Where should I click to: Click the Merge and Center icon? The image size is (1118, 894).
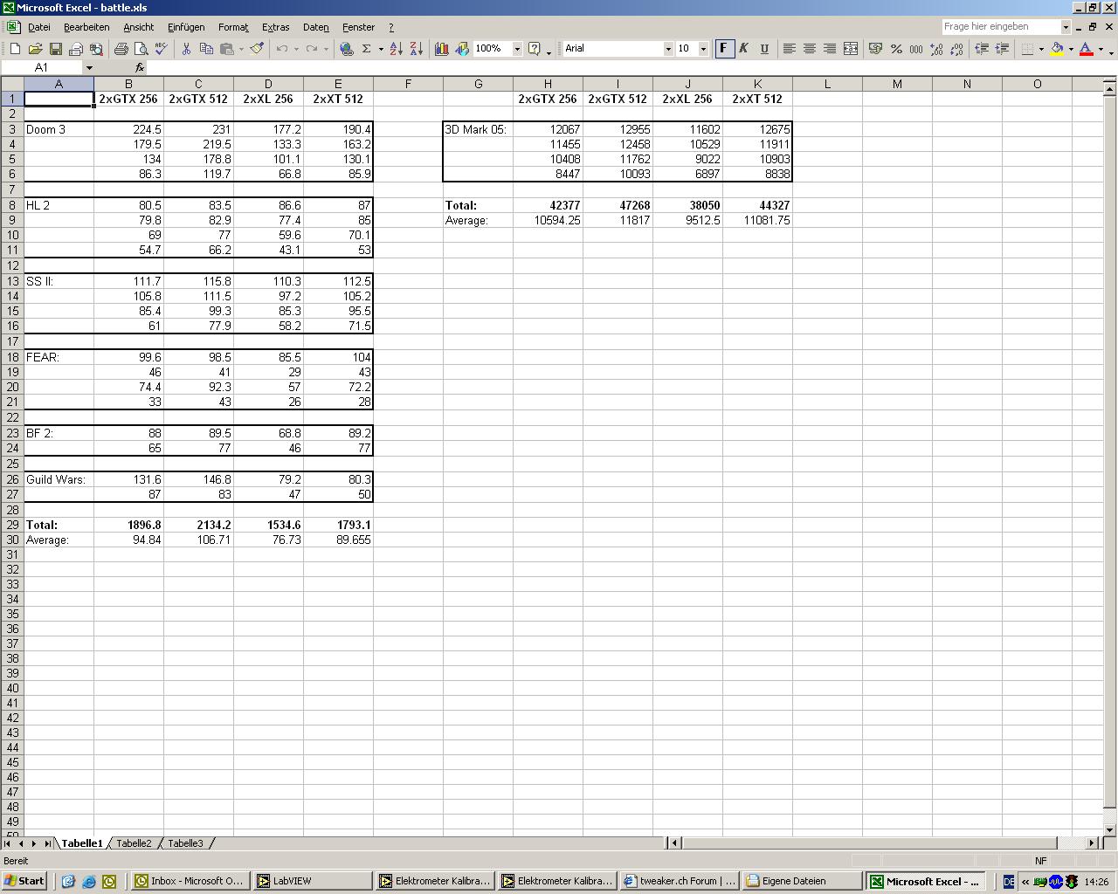click(x=850, y=49)
